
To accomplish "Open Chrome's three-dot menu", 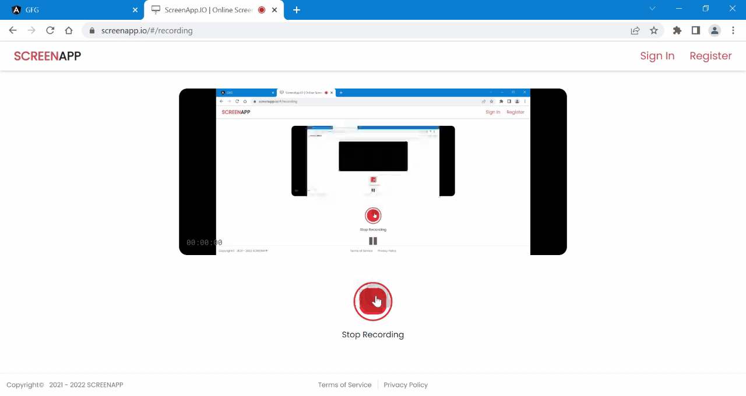I will coord(733,30).
